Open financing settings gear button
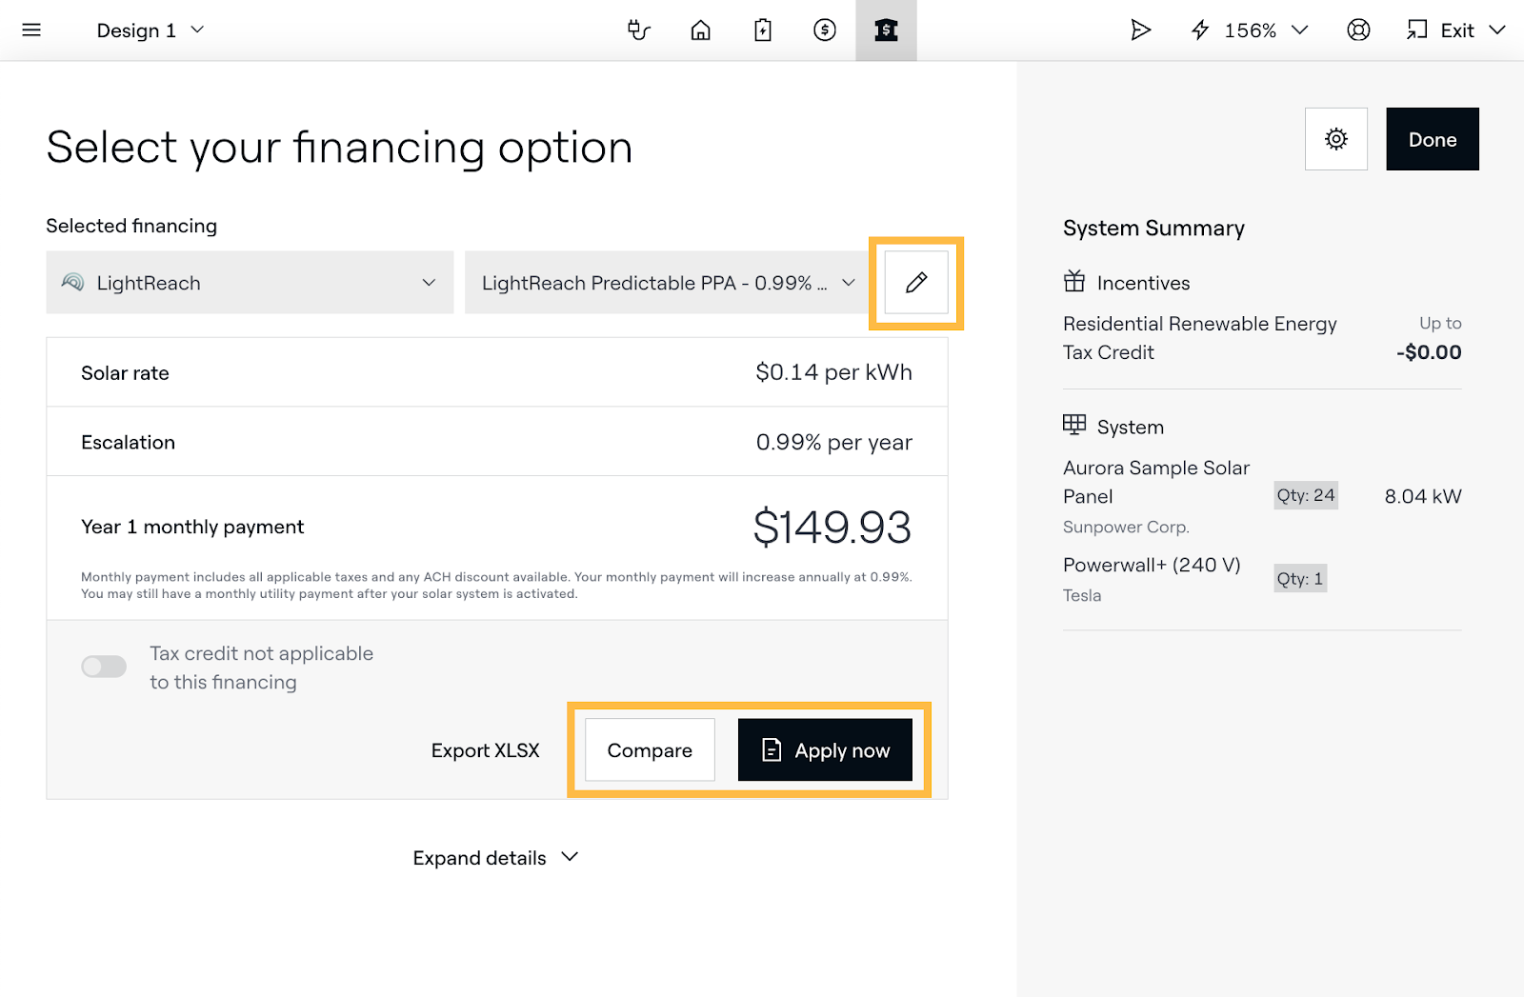Screen dimensions: 1524x997 point(1335,139)
